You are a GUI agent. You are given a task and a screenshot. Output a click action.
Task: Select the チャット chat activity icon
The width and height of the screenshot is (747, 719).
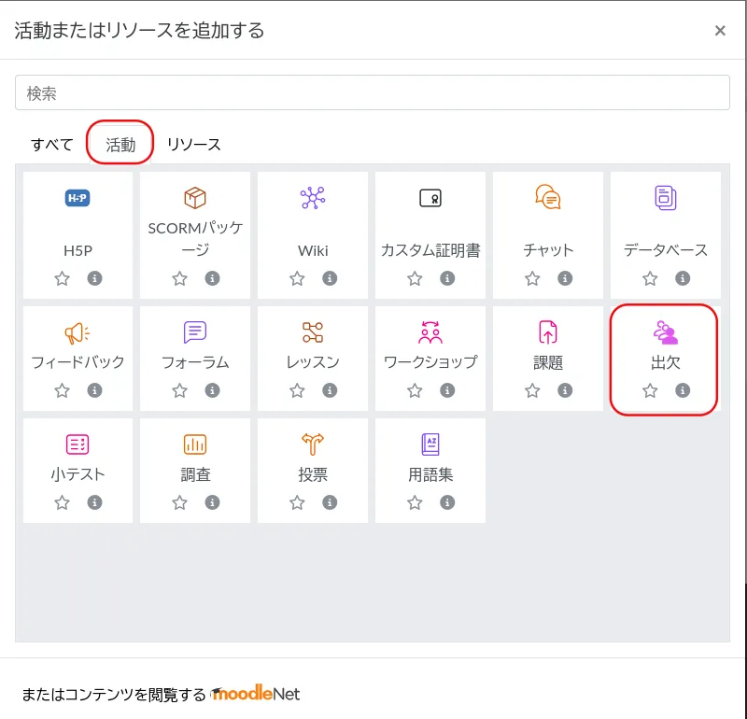coord(548,198)
